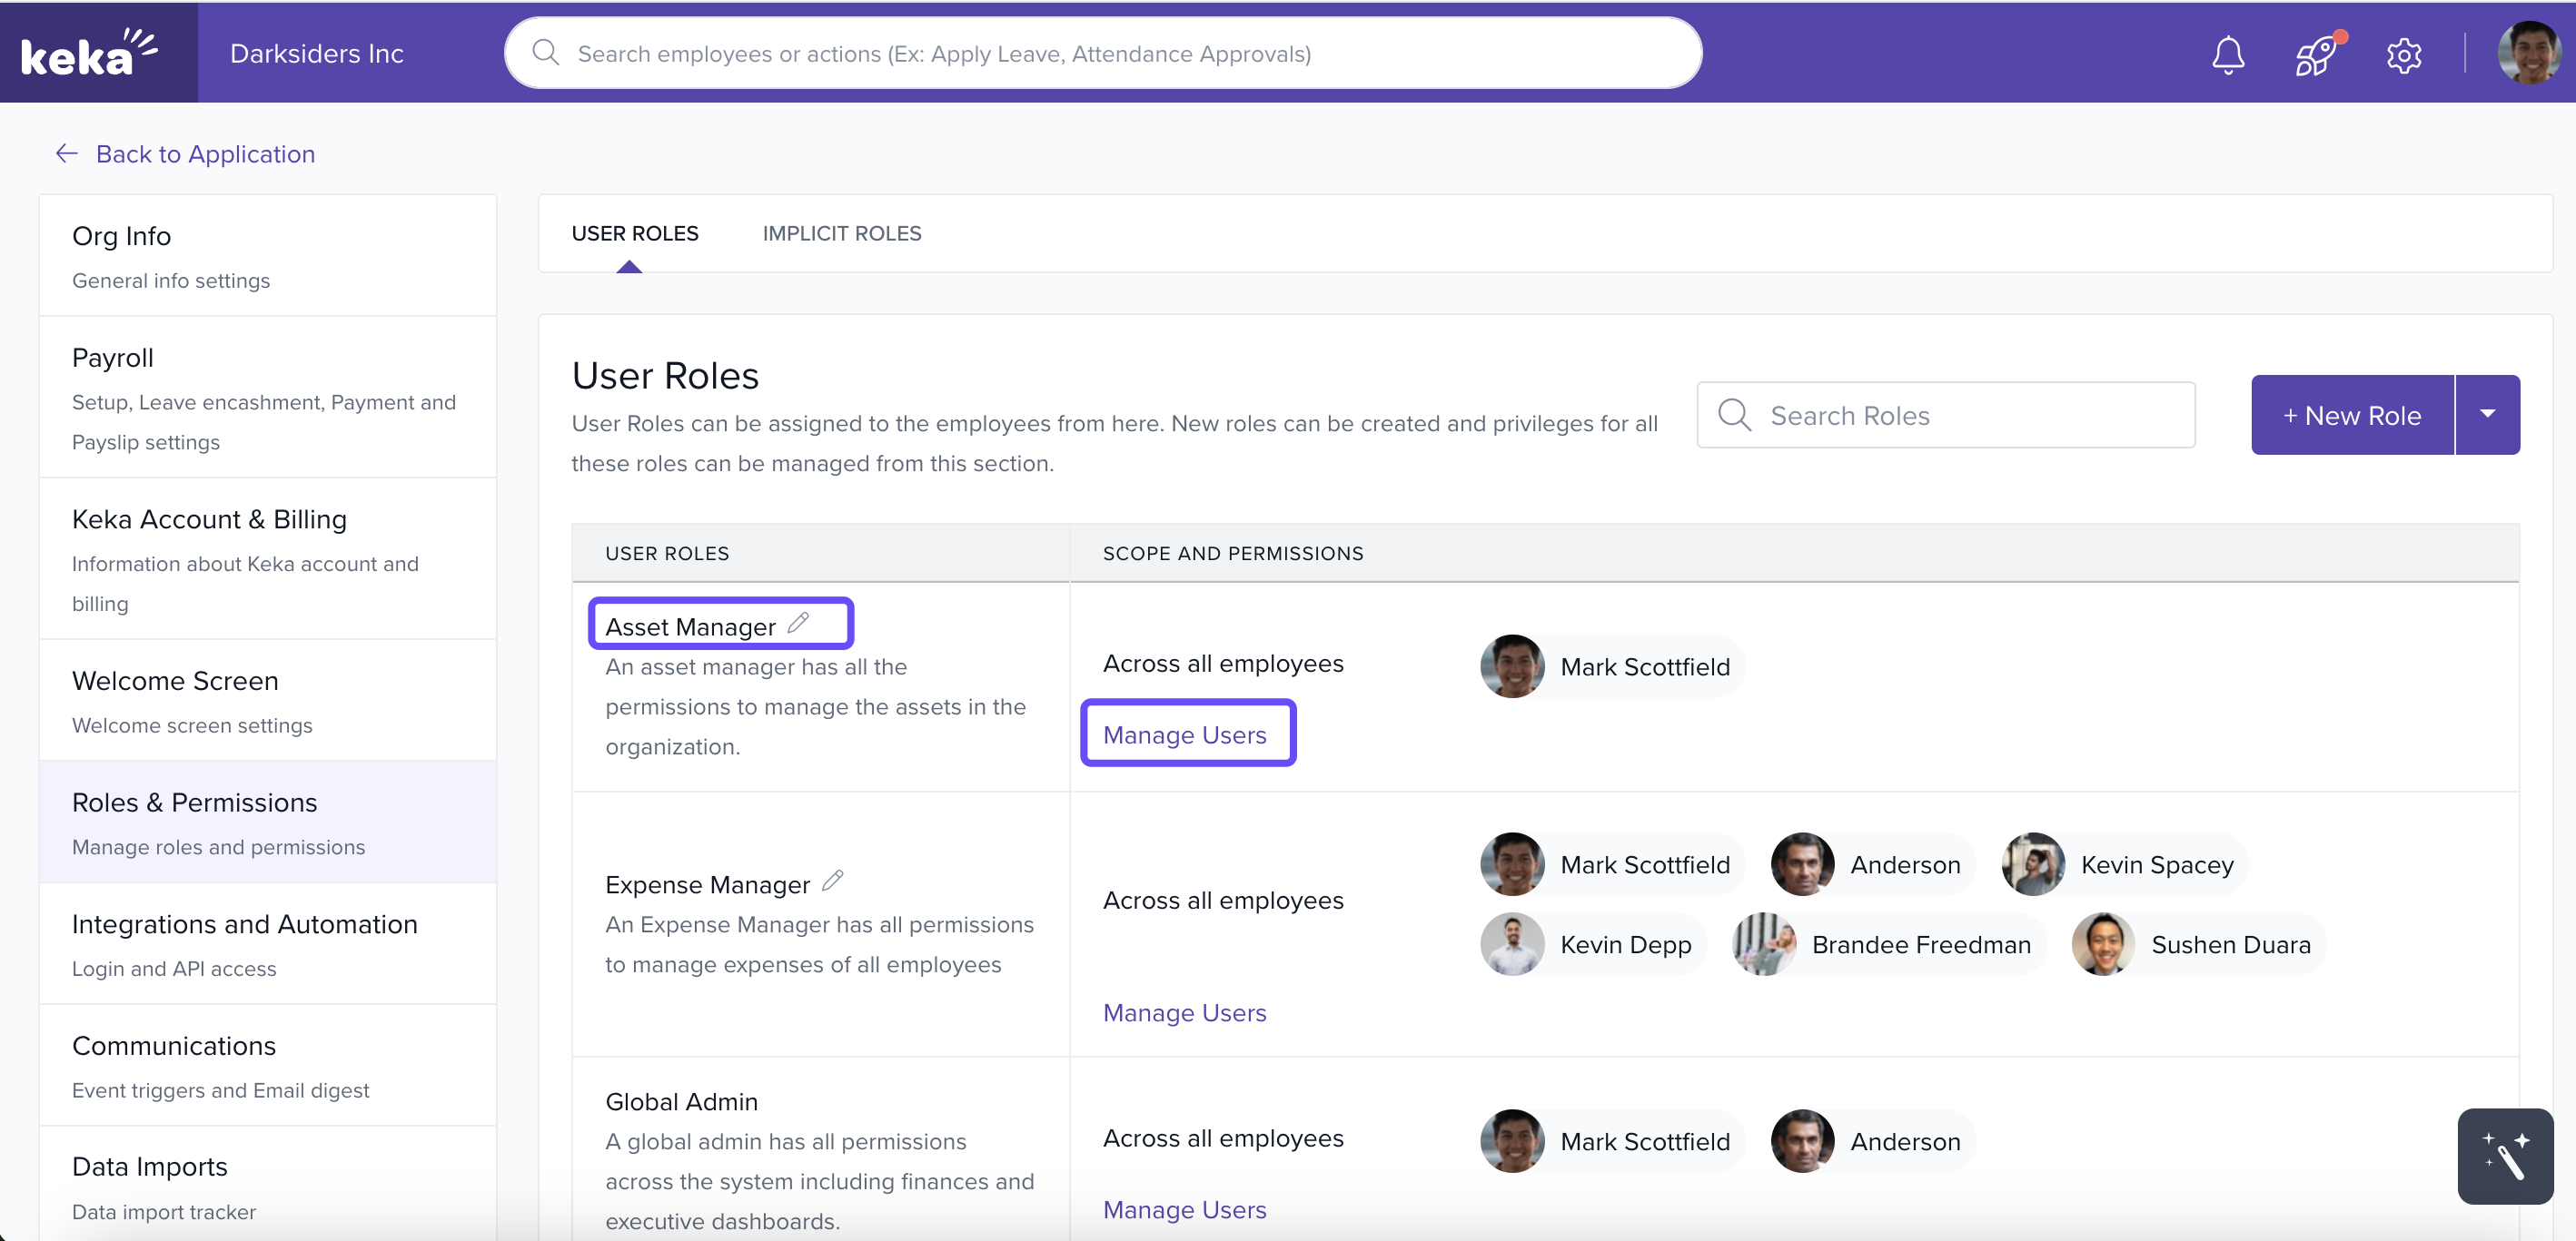Click the pencil icon beside Asset Manager
The image size is (2576, 1241).
pyautogui.click(x=798, y=624)
